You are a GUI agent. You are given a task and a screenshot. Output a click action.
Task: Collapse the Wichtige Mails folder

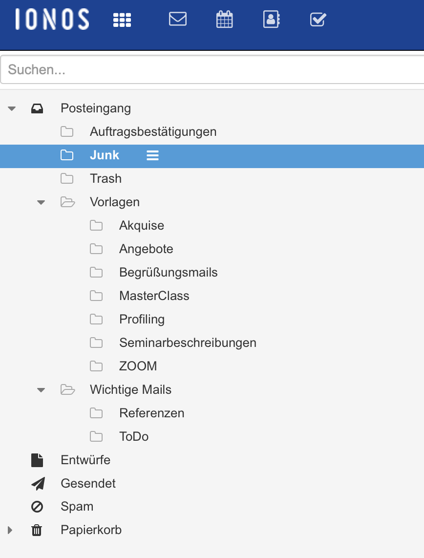[42, 390]
